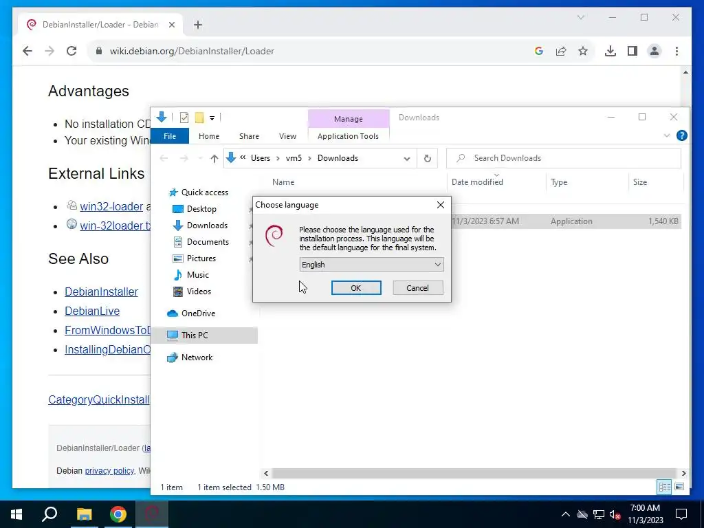Click the Search Downloads field
Screen dimensions: 704x528
[x=564, y=158]
